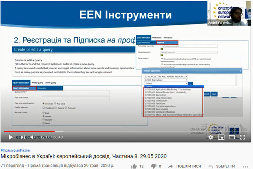Viewport: 253px width, 169px height.
Task: Select Monthly for Receive Emails
Action: [43, 120]
